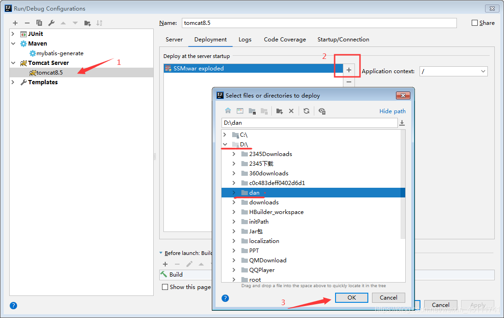Sort configurations alphabetically icon

pos(99,23)
